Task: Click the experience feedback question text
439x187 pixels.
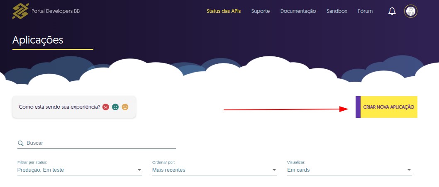Action: [59, 107]
